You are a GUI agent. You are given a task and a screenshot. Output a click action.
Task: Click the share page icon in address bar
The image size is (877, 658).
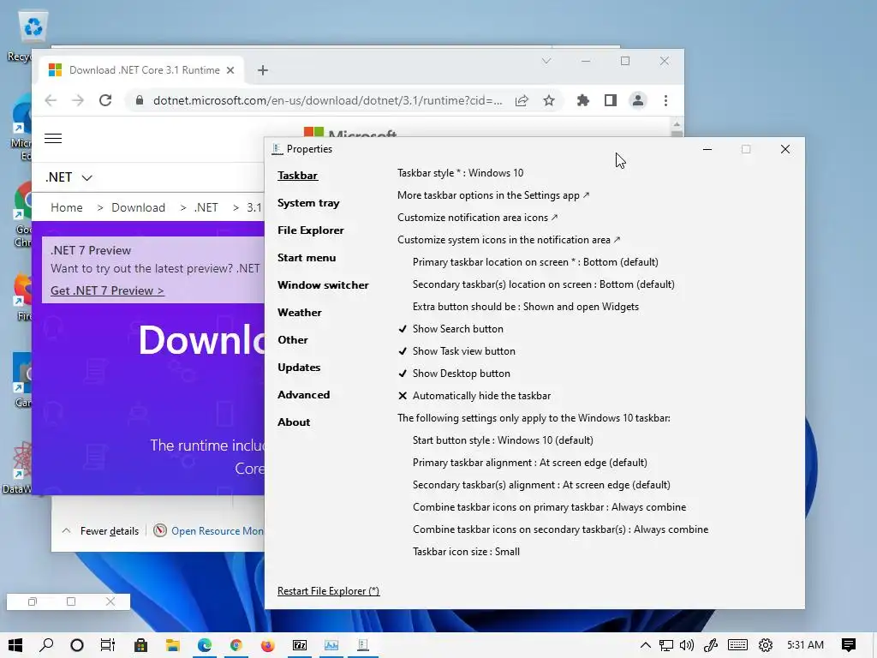(522, 101)
